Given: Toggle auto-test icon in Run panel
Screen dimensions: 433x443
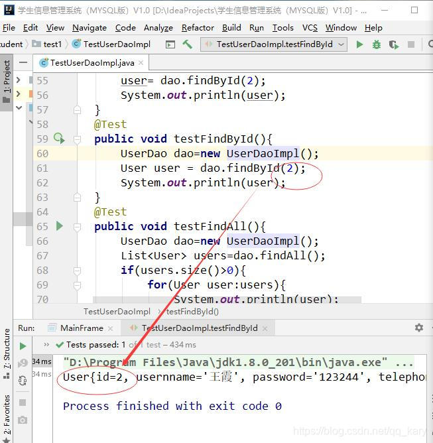Looking at the screenshot, I should (23, 381).
